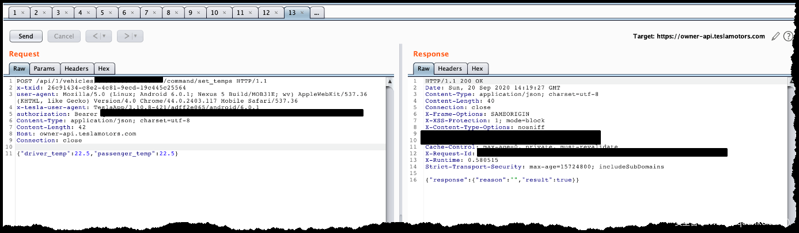Show the Request Hex view
Viewport: 799px width, 233px height.
tap(103, 69)
